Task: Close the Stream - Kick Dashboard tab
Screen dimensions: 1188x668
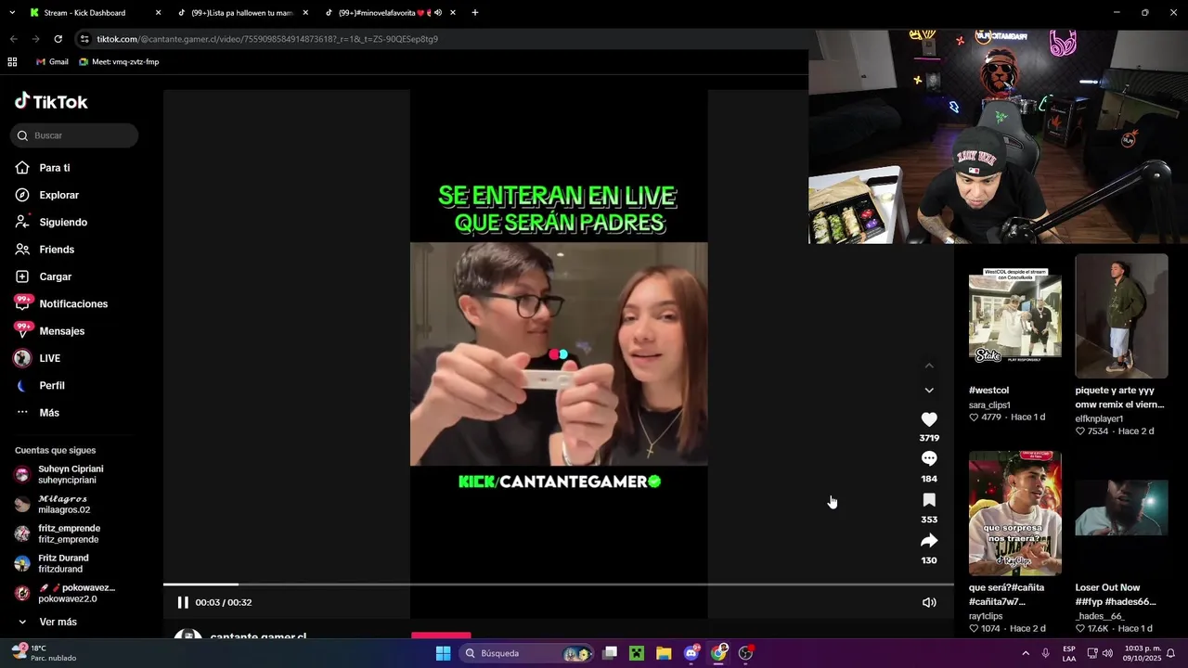Action: tap(158, 13)
